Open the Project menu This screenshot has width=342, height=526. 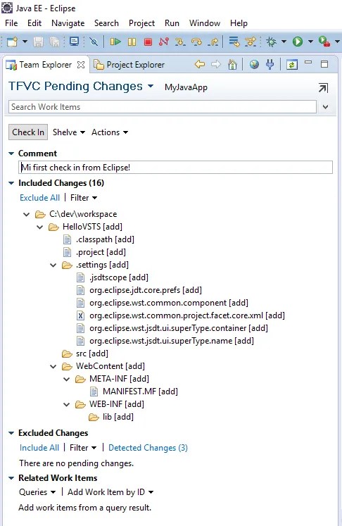[x=141, y=23]
